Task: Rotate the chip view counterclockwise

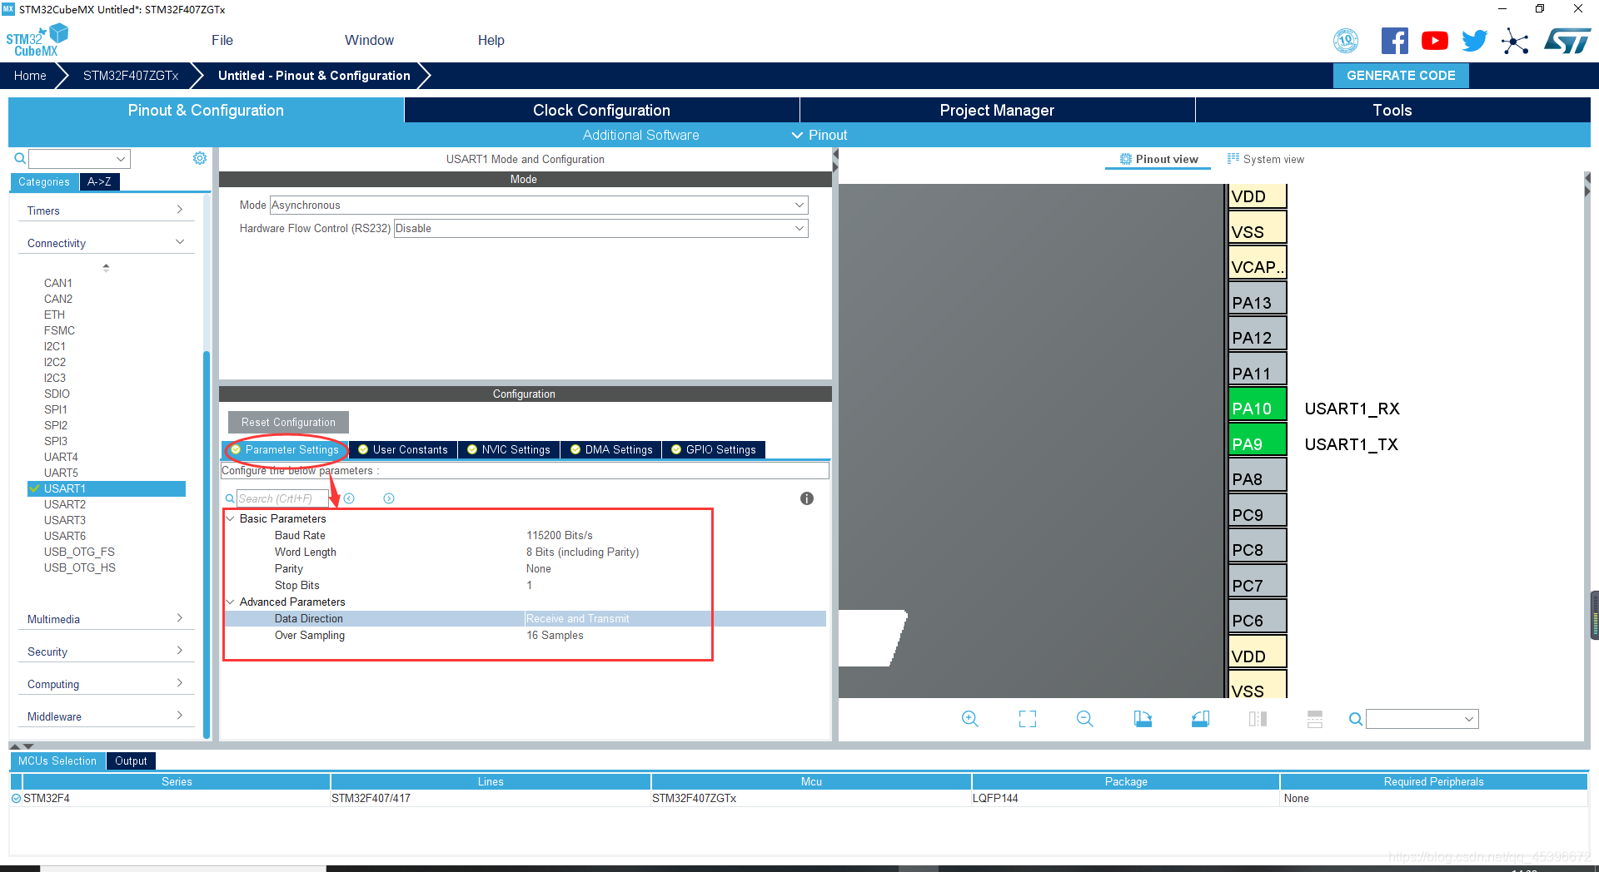Action: [x=1200, y=719]
